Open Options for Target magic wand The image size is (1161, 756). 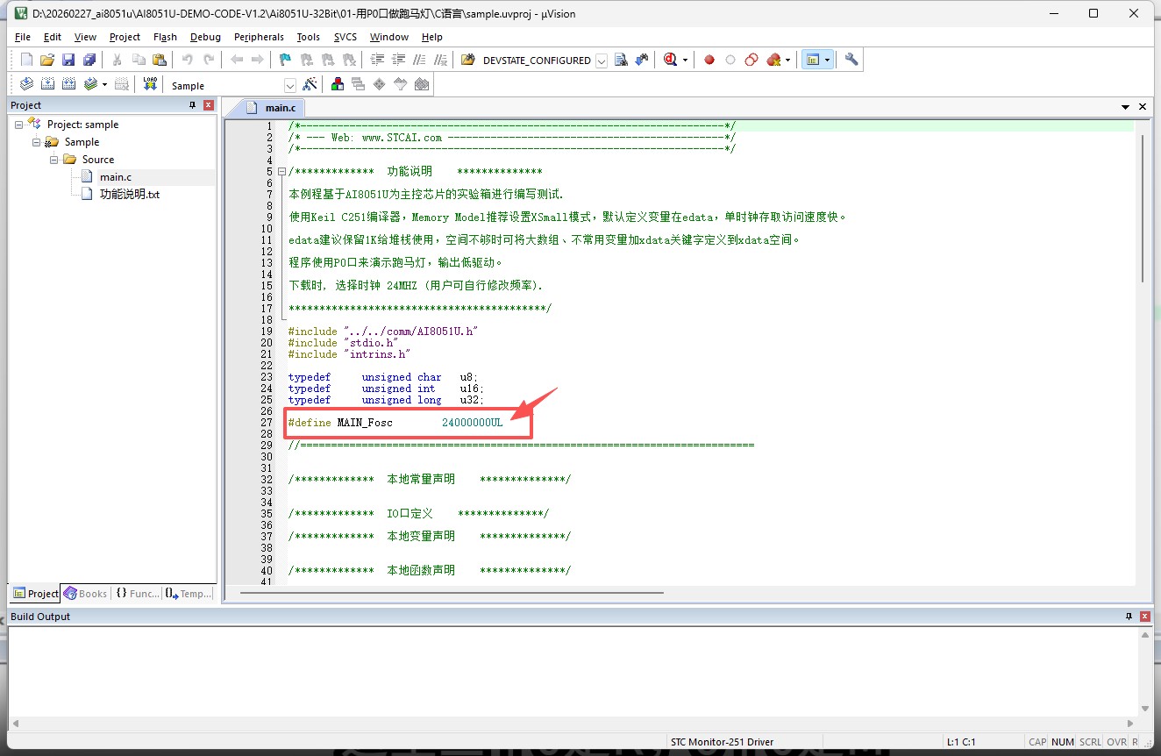(x=310, y=85)
